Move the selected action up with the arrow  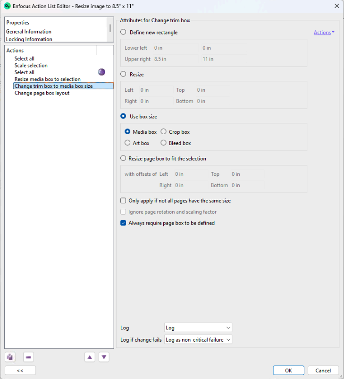pos(90,357)
